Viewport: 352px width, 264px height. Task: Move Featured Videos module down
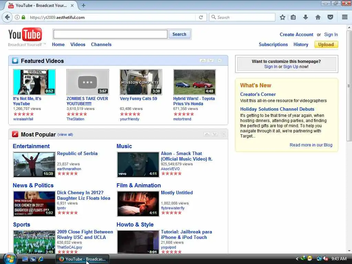point(211,60)
